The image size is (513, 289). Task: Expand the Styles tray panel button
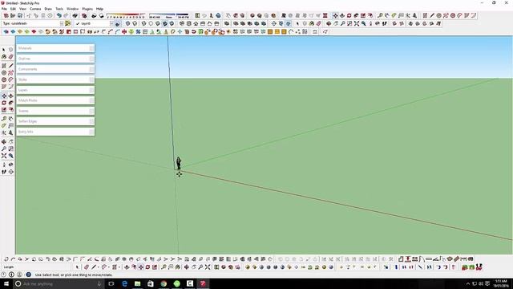point(91,79)
